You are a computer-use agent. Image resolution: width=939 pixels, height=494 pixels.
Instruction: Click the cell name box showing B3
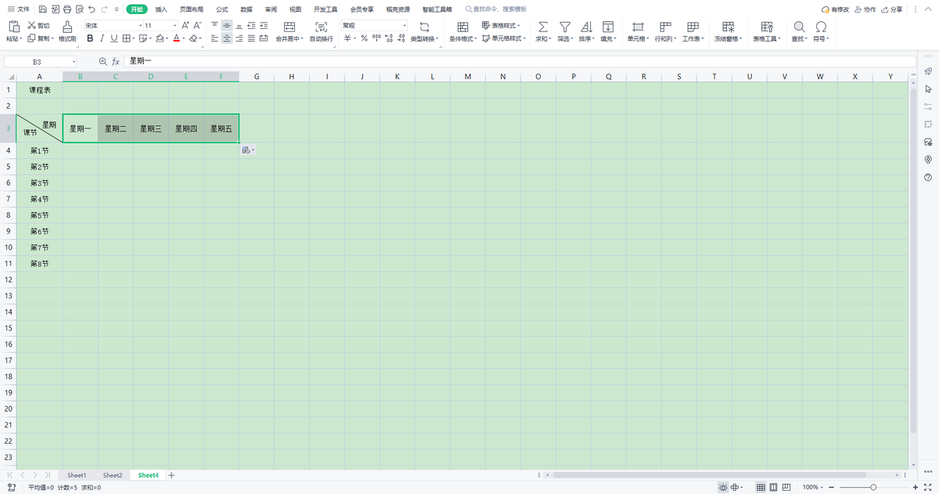(38, 61)
